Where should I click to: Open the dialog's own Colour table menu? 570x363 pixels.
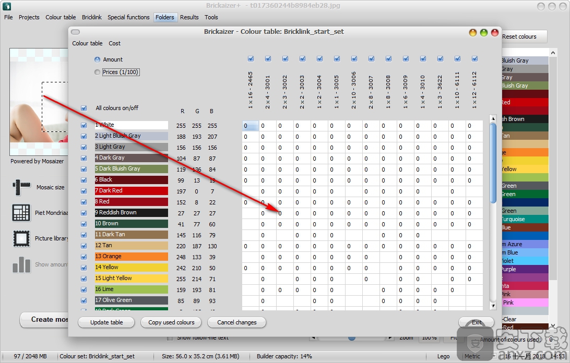pos(87,43)
